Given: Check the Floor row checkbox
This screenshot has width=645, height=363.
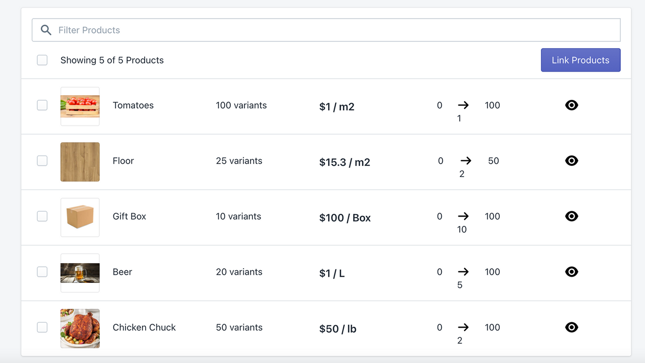Looking at the screenshot, I should pos(42,161).
